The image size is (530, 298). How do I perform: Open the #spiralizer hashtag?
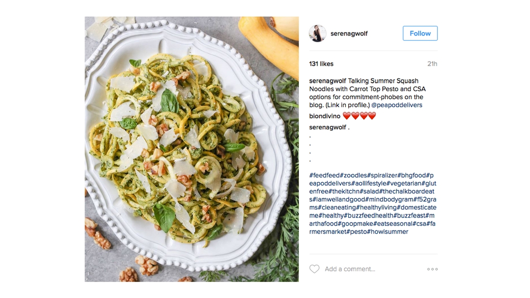click(382, 175)
